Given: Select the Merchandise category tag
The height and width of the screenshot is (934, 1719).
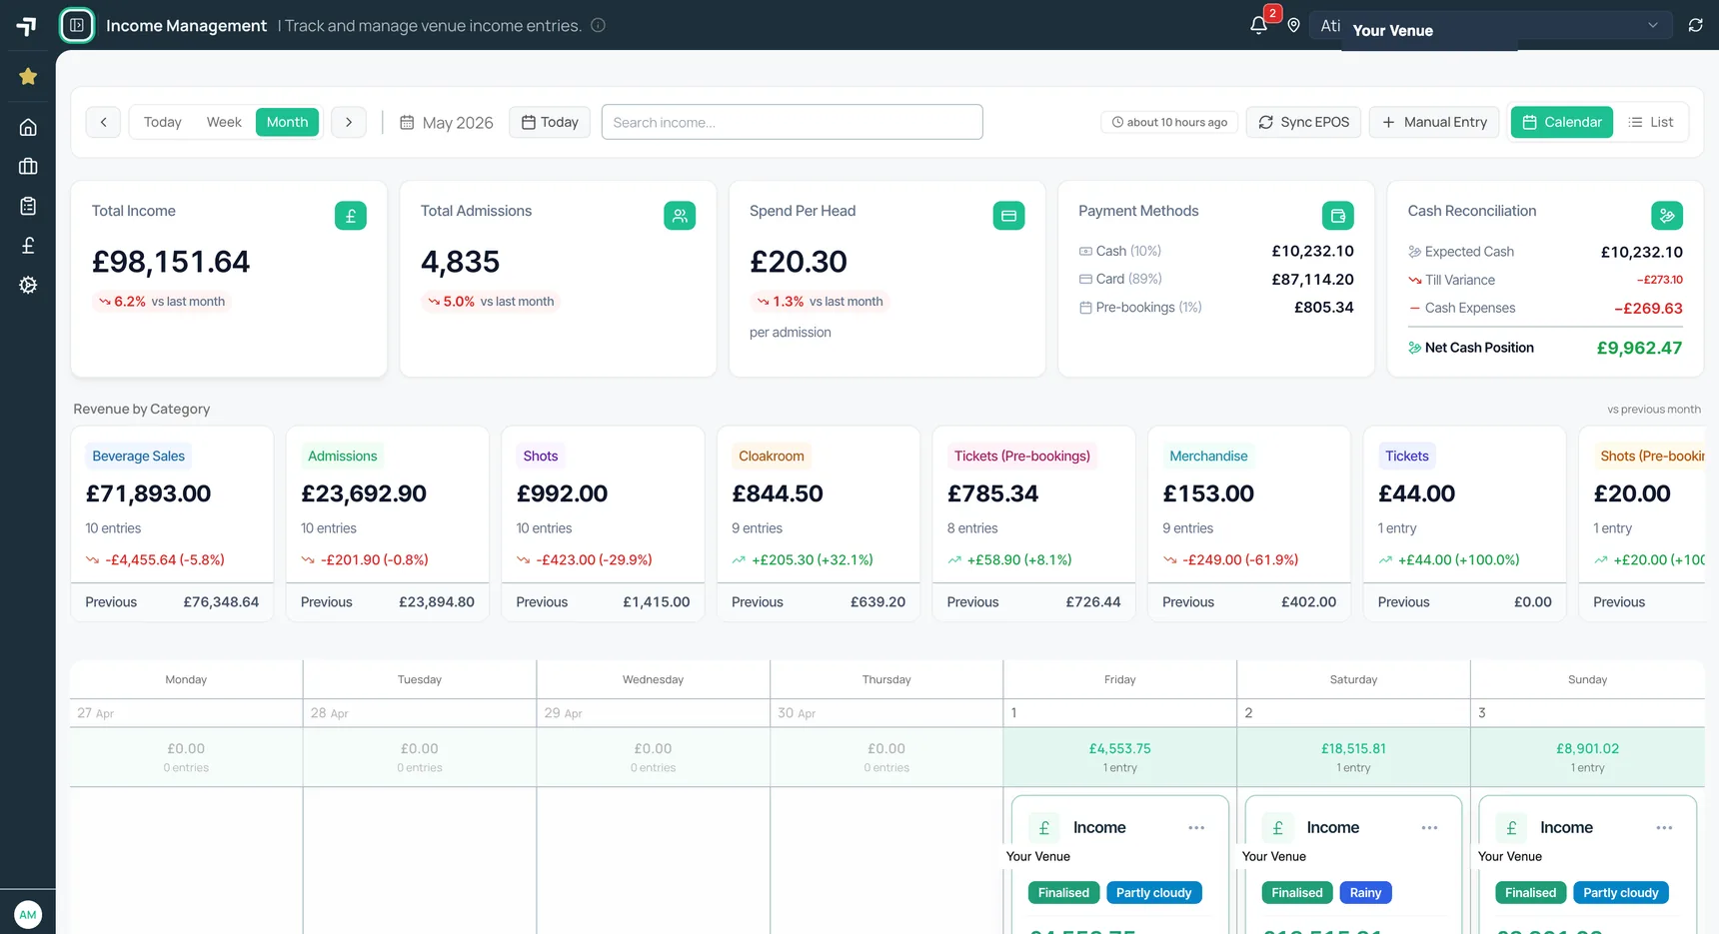Looking at the screenshot, I should 1208,456.
